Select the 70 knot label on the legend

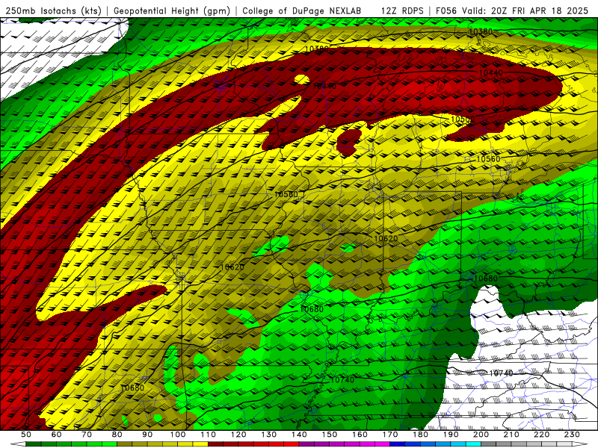[x=87, y=435]
